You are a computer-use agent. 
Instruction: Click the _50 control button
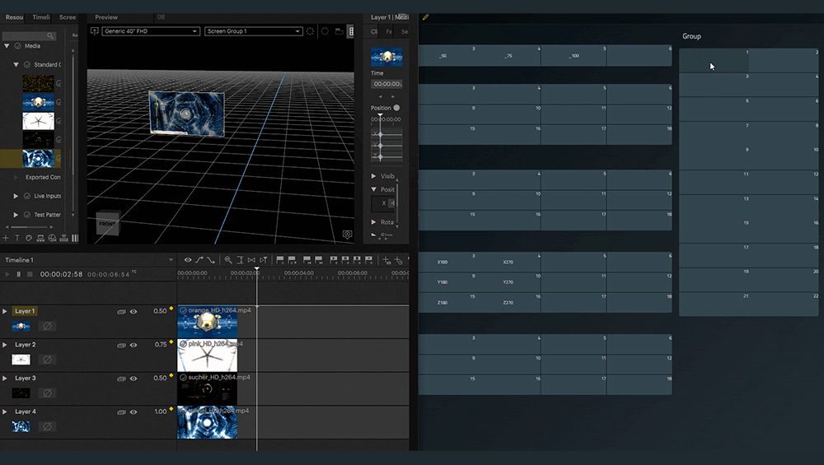click(443, 56)
